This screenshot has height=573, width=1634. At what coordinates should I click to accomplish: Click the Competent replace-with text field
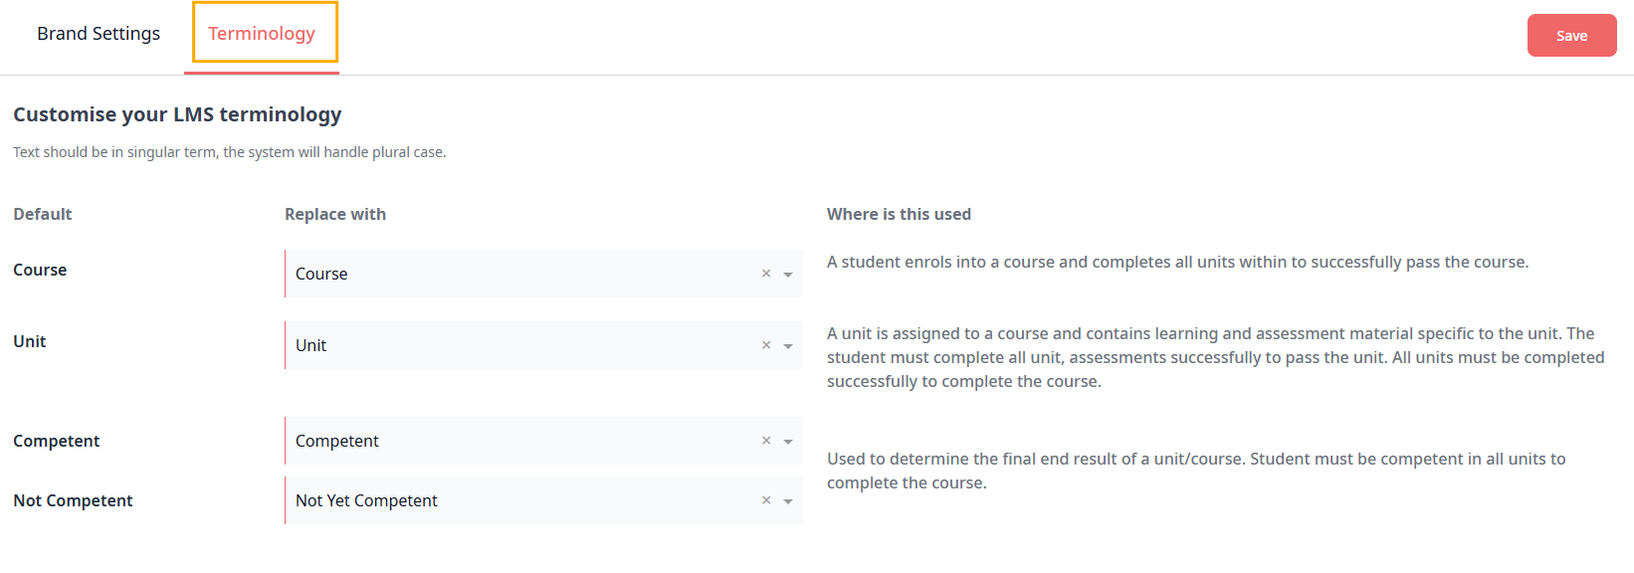click(x=517, y=441)
